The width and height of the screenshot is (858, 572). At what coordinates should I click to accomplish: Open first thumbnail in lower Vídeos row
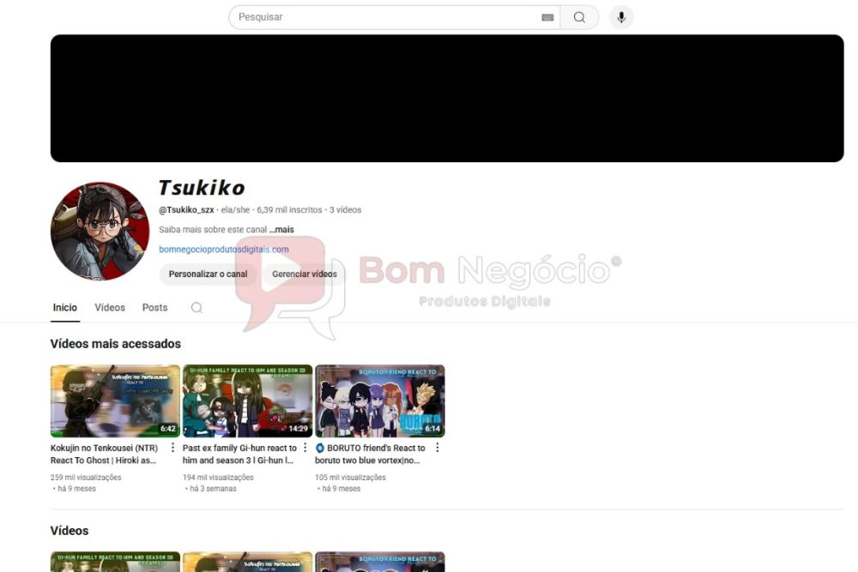(x=115, y=562)
